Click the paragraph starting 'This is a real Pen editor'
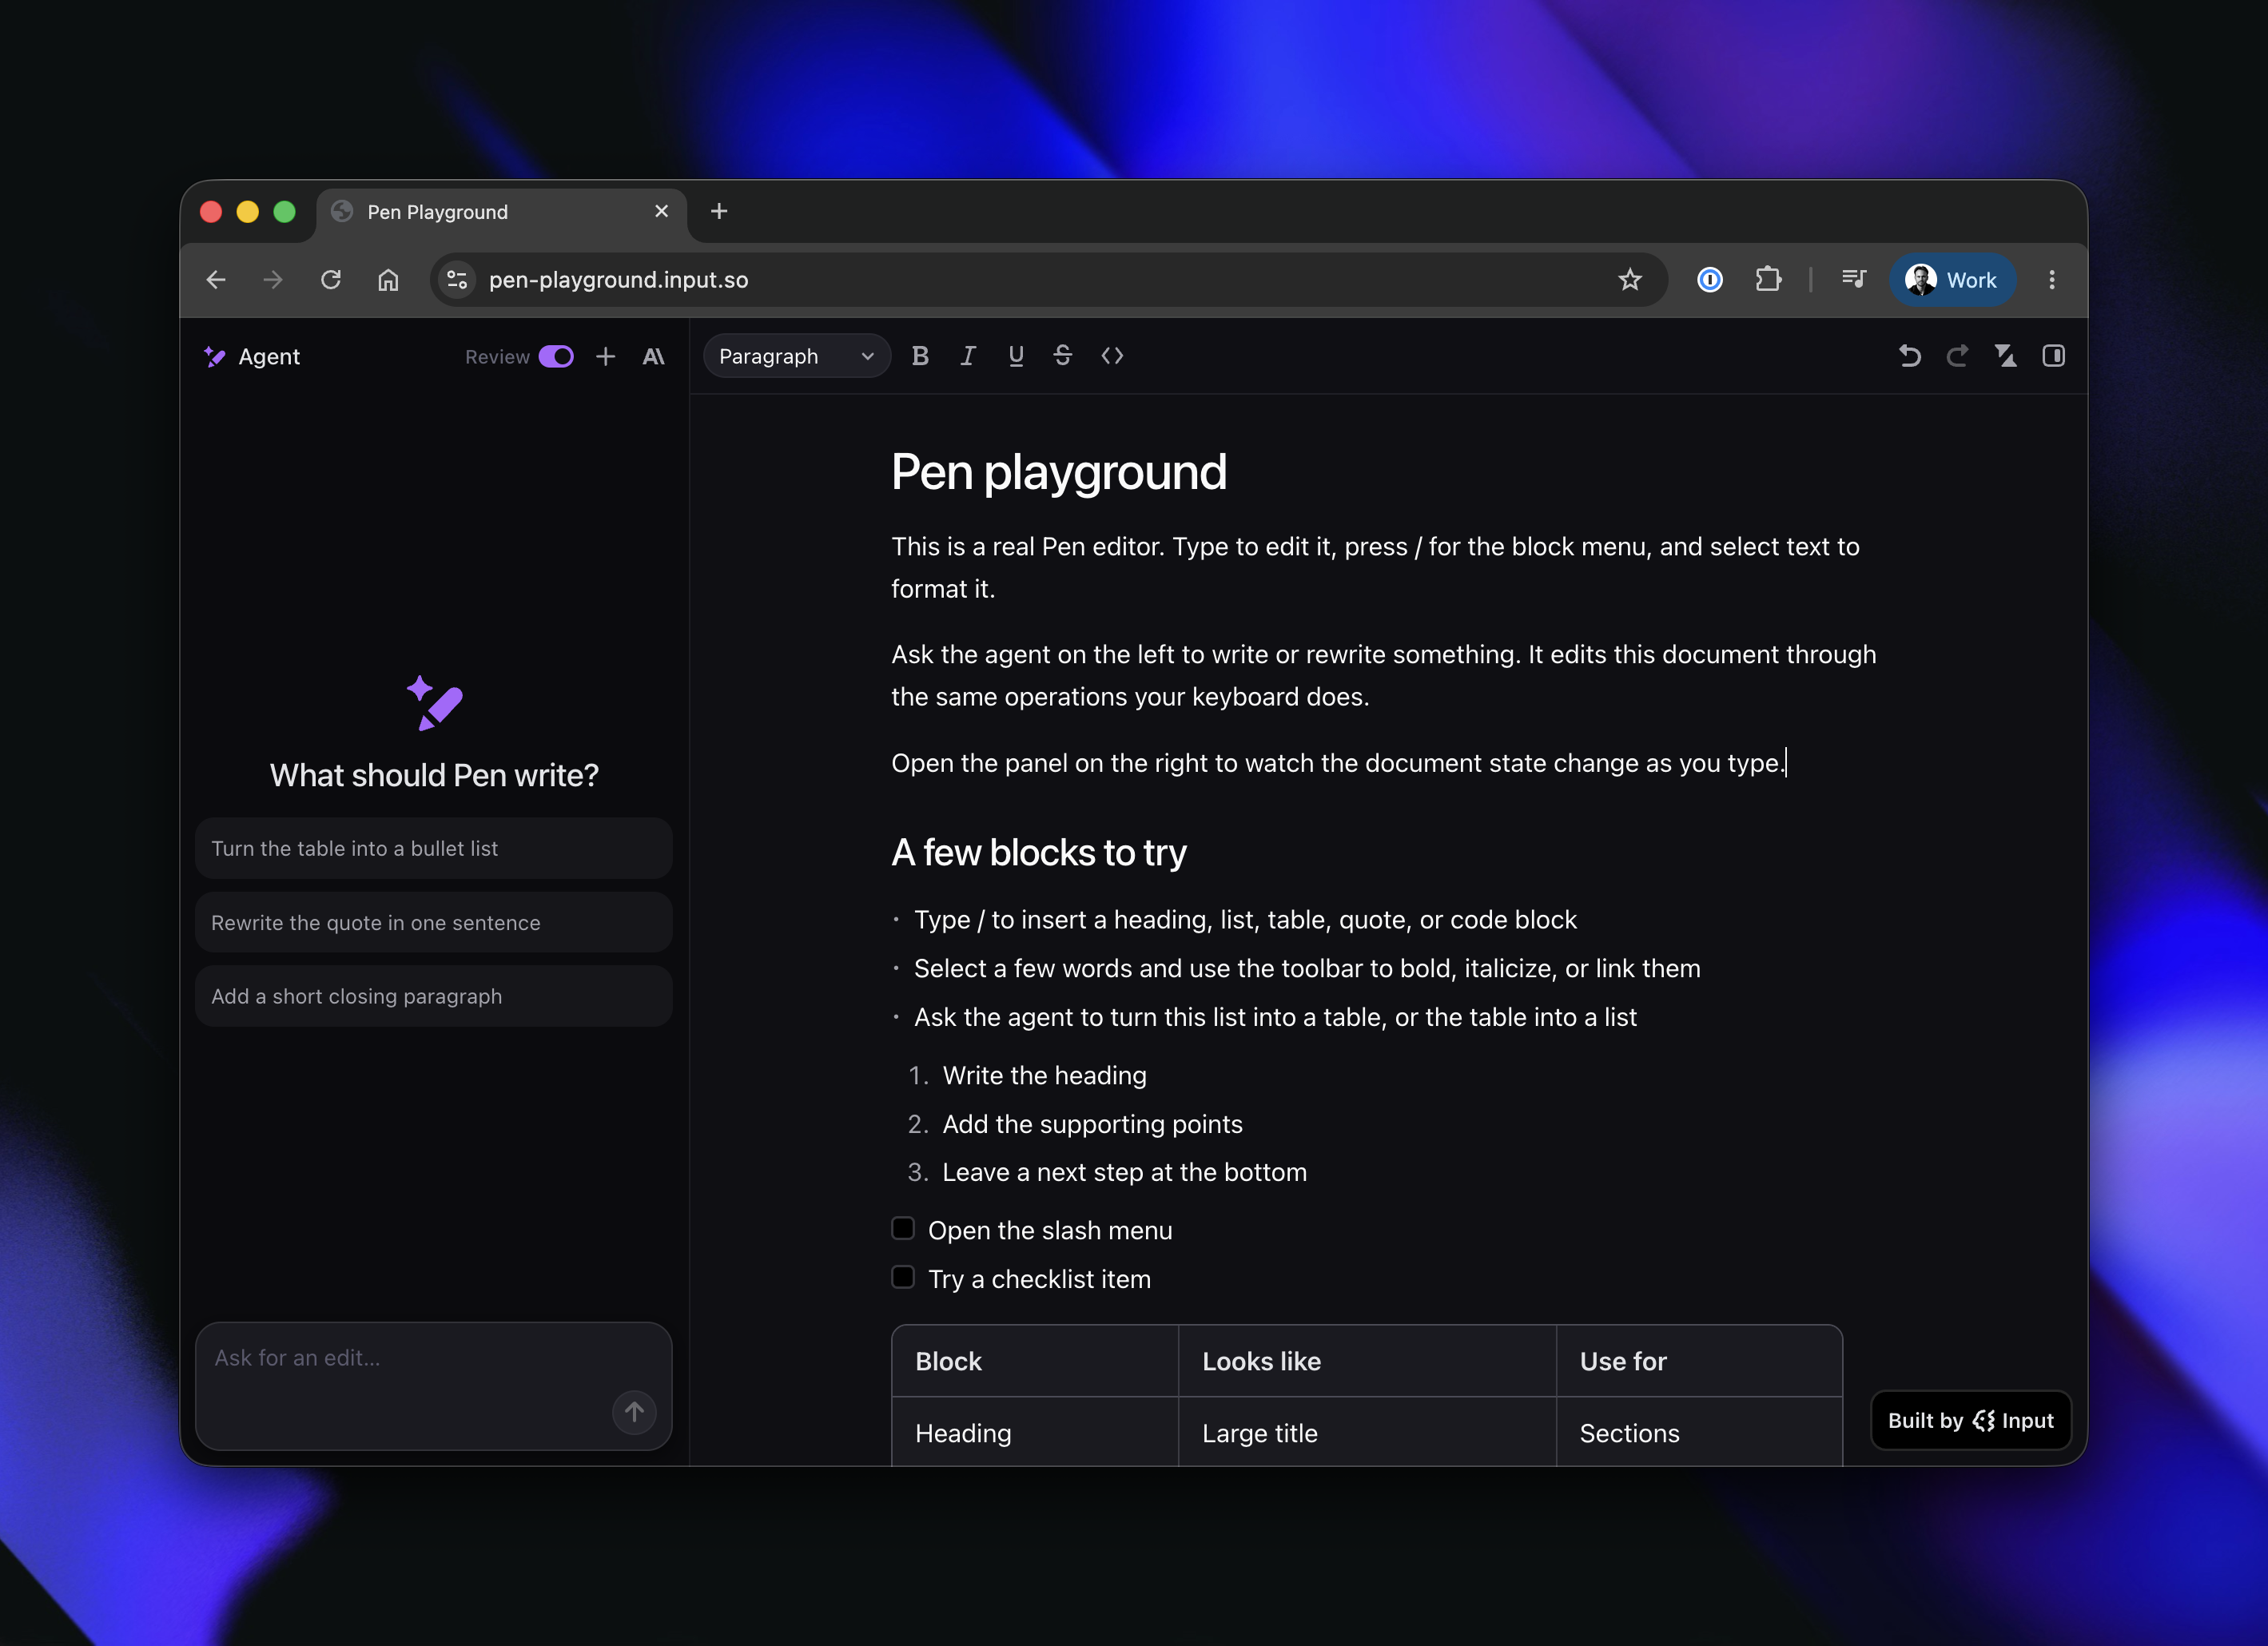This screenshot has height=1646, width=2268. coord(1375,568)
